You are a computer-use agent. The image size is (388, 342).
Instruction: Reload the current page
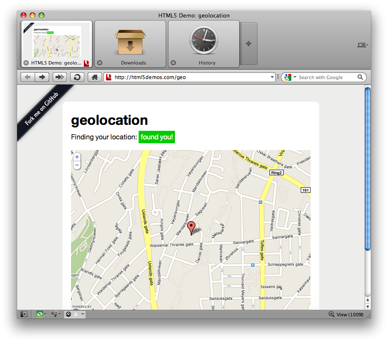pos(77,77)
